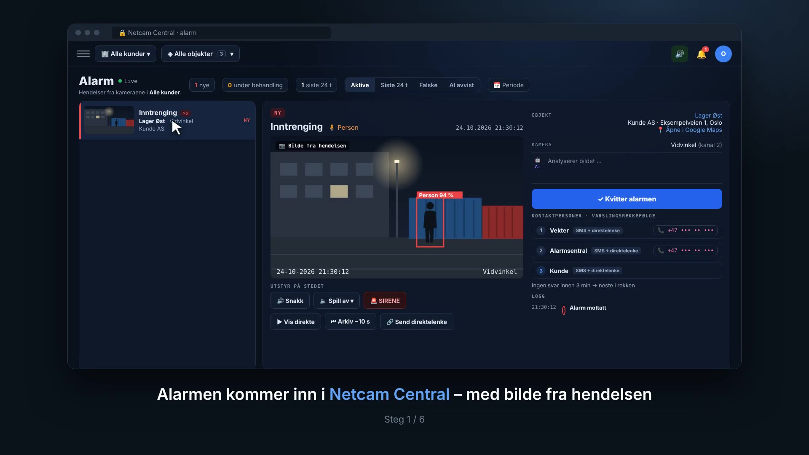Click the "Alarm mottatt" log entry
The height and width of the screenshot is (455, 809).
tap(588, 308)
